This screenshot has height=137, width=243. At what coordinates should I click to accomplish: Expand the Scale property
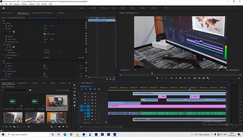pos(4,29)
